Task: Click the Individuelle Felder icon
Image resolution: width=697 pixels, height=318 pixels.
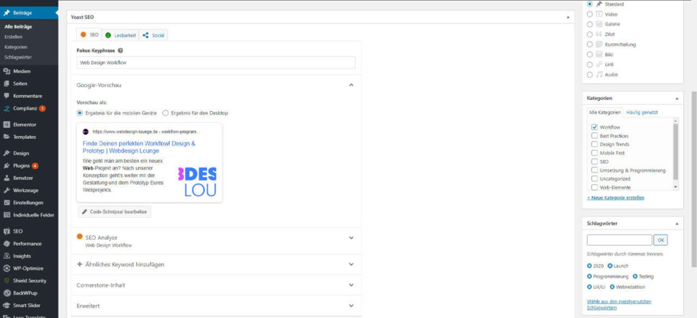Action: tap(7, 215)
